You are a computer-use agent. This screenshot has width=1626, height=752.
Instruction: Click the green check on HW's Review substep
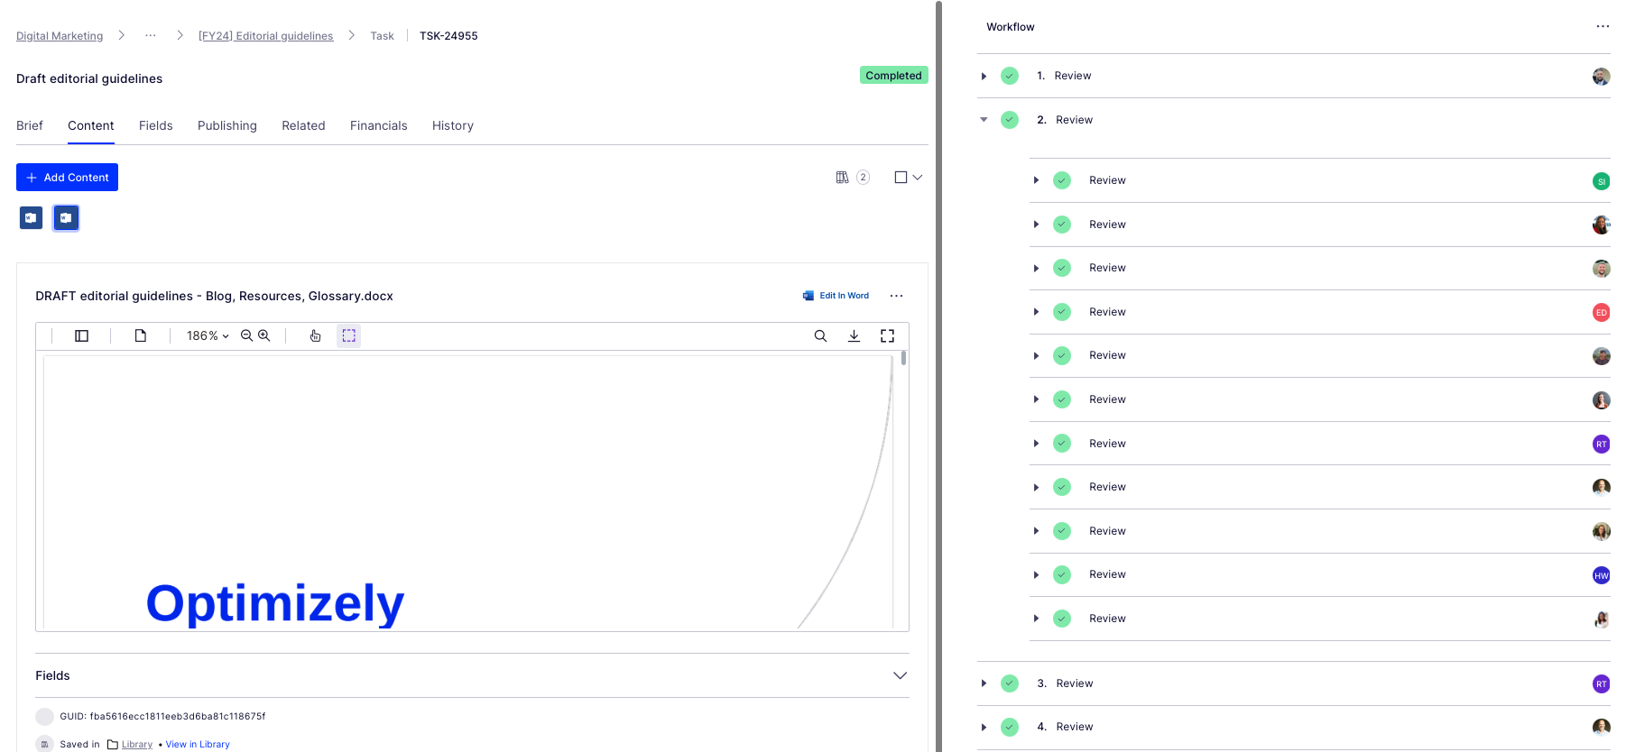[x=1062, y=574]
